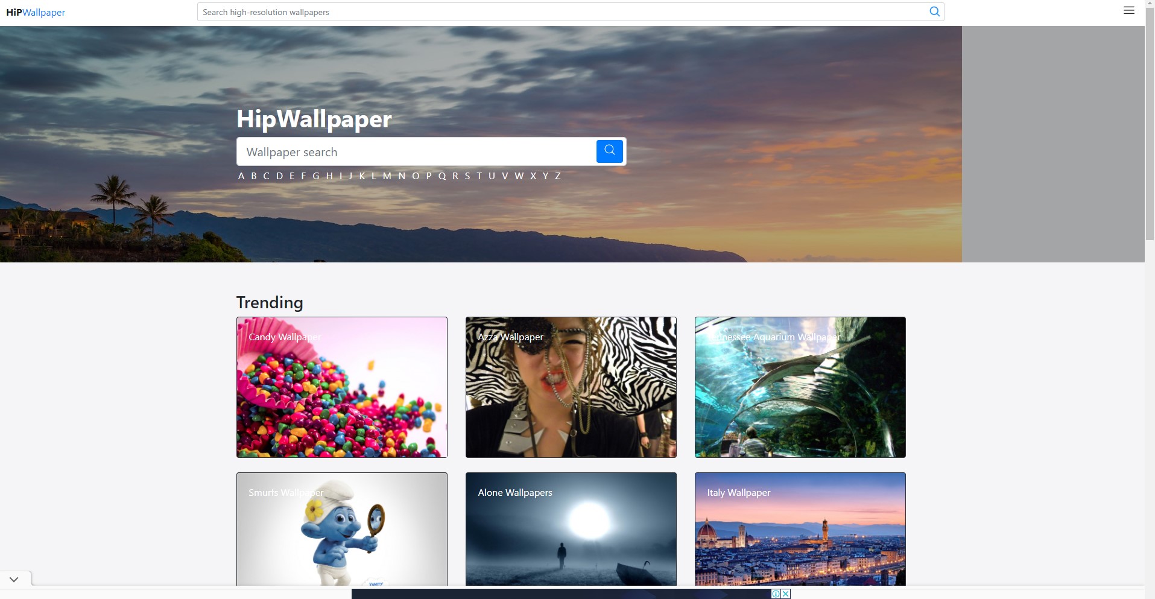Open the Italy Wallpaper thumbnail
This screenshot has width=1155, height=599.
point(800,529)
